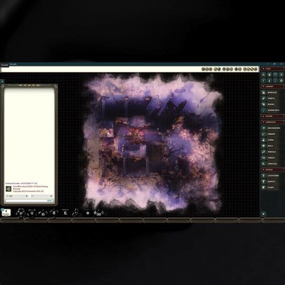285x285 pixels.
Task: Pick the d8 die
Action: tap(54, 213)
